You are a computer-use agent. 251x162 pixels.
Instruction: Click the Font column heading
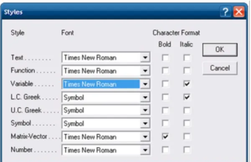tap(67, 33)
